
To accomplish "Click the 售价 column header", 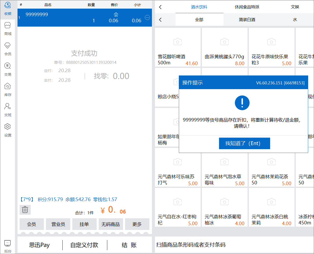I will 114,5.
